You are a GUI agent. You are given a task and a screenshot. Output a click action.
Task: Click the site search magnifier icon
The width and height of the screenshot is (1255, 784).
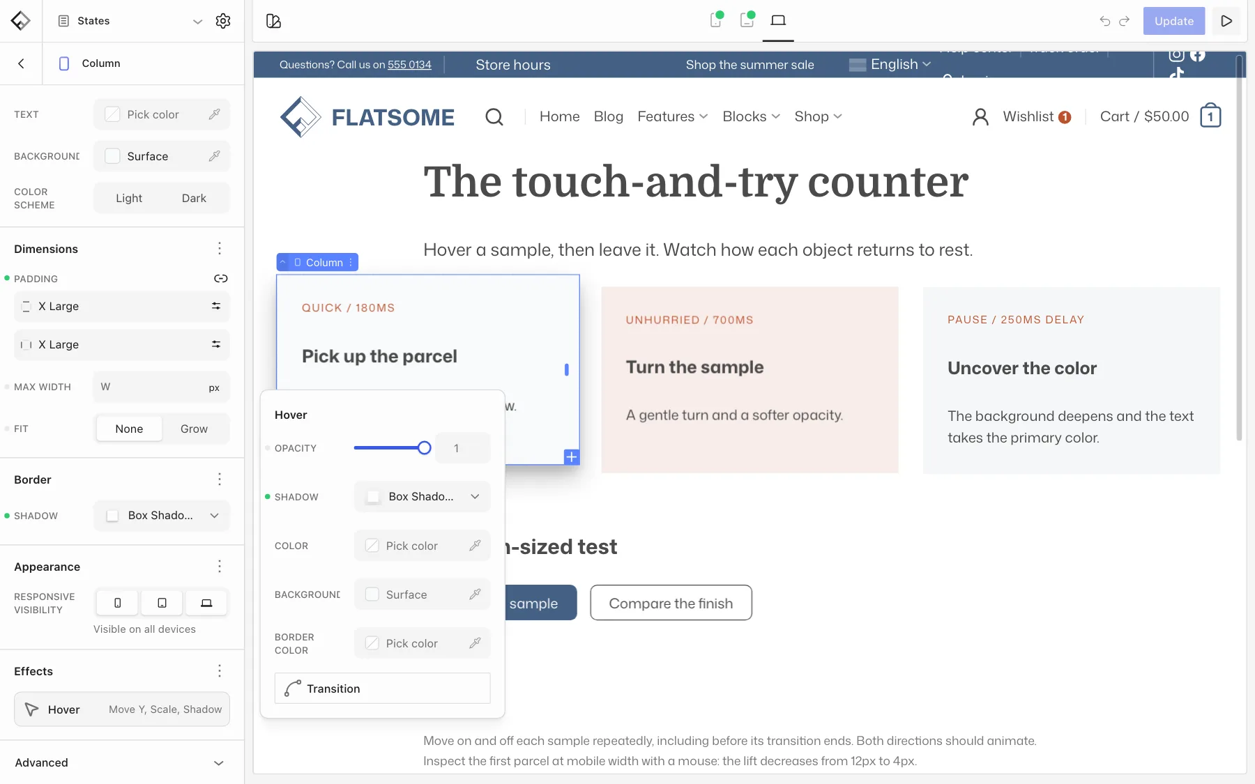click(494, 116)
